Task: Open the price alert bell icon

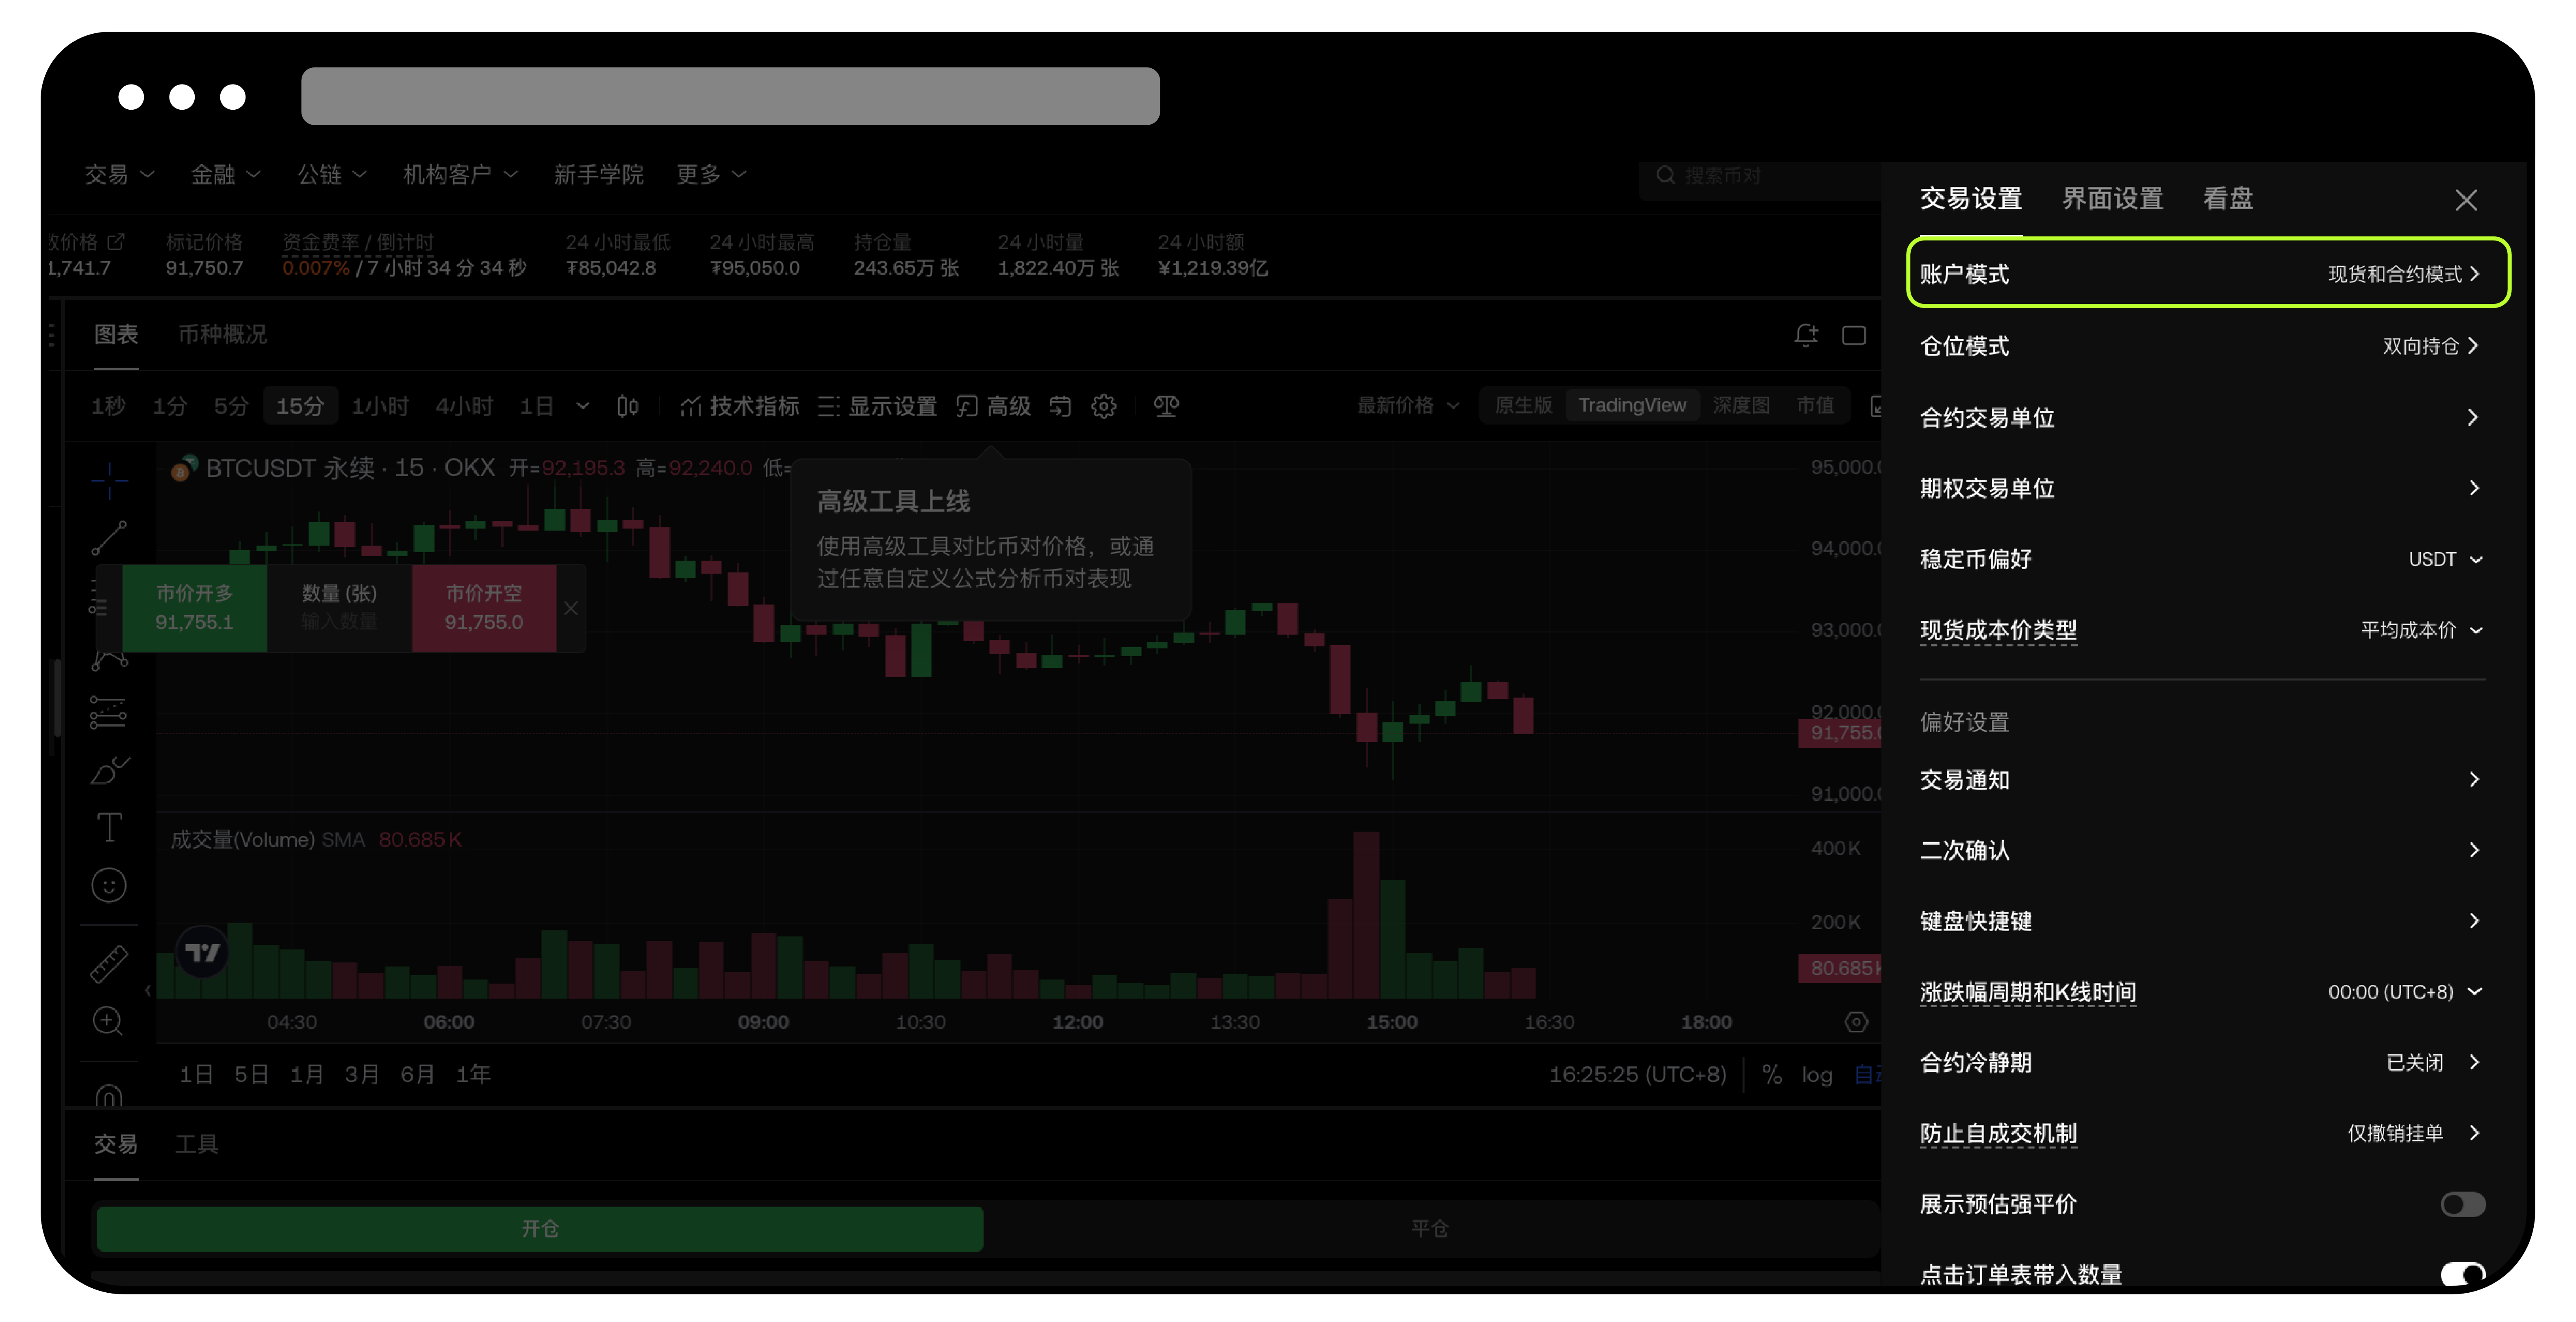Action: (x=1805, y=335)
